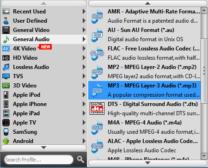Click 'AMR - Adaptive Multi-Rate Forma...' title
Viewport: 208px width, 168px height.
(154, 12)
